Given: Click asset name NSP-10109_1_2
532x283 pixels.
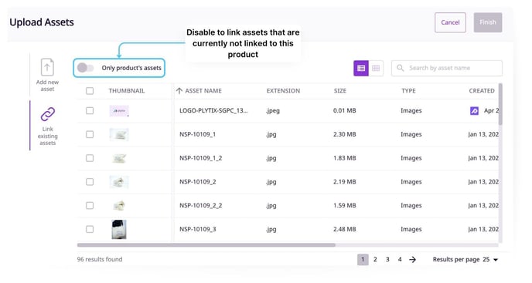Looking at the screenshot, I should click(x=200, y=158).
